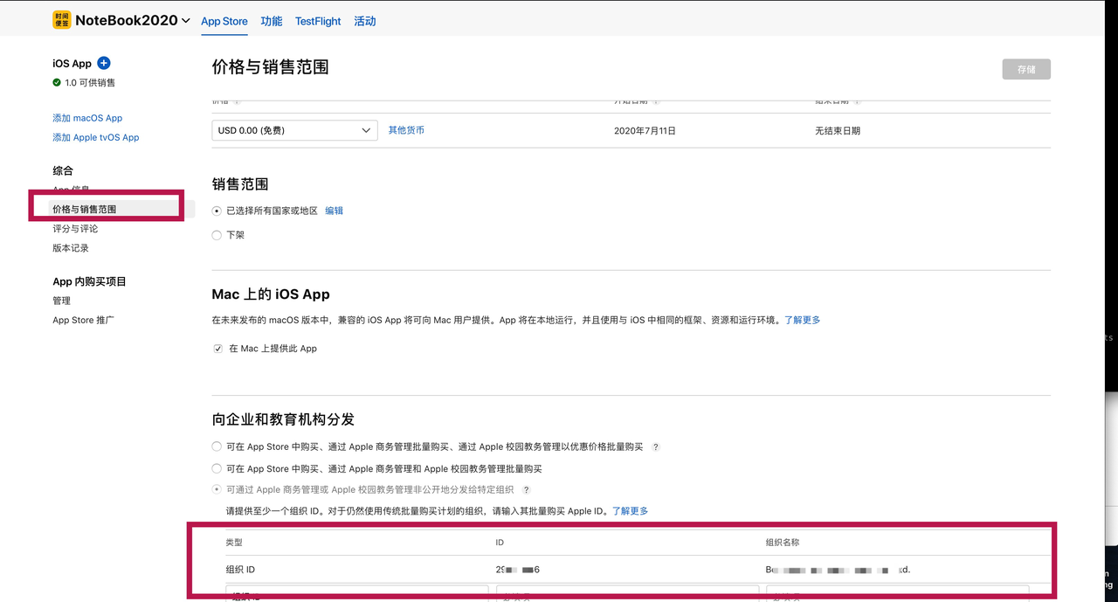Click the start date 2020年7月11日
Screen dimensions: 1118x602
tap(645, 130)
